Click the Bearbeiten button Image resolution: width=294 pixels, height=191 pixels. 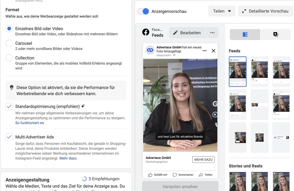pyautogui.click(x=187, y=33)
